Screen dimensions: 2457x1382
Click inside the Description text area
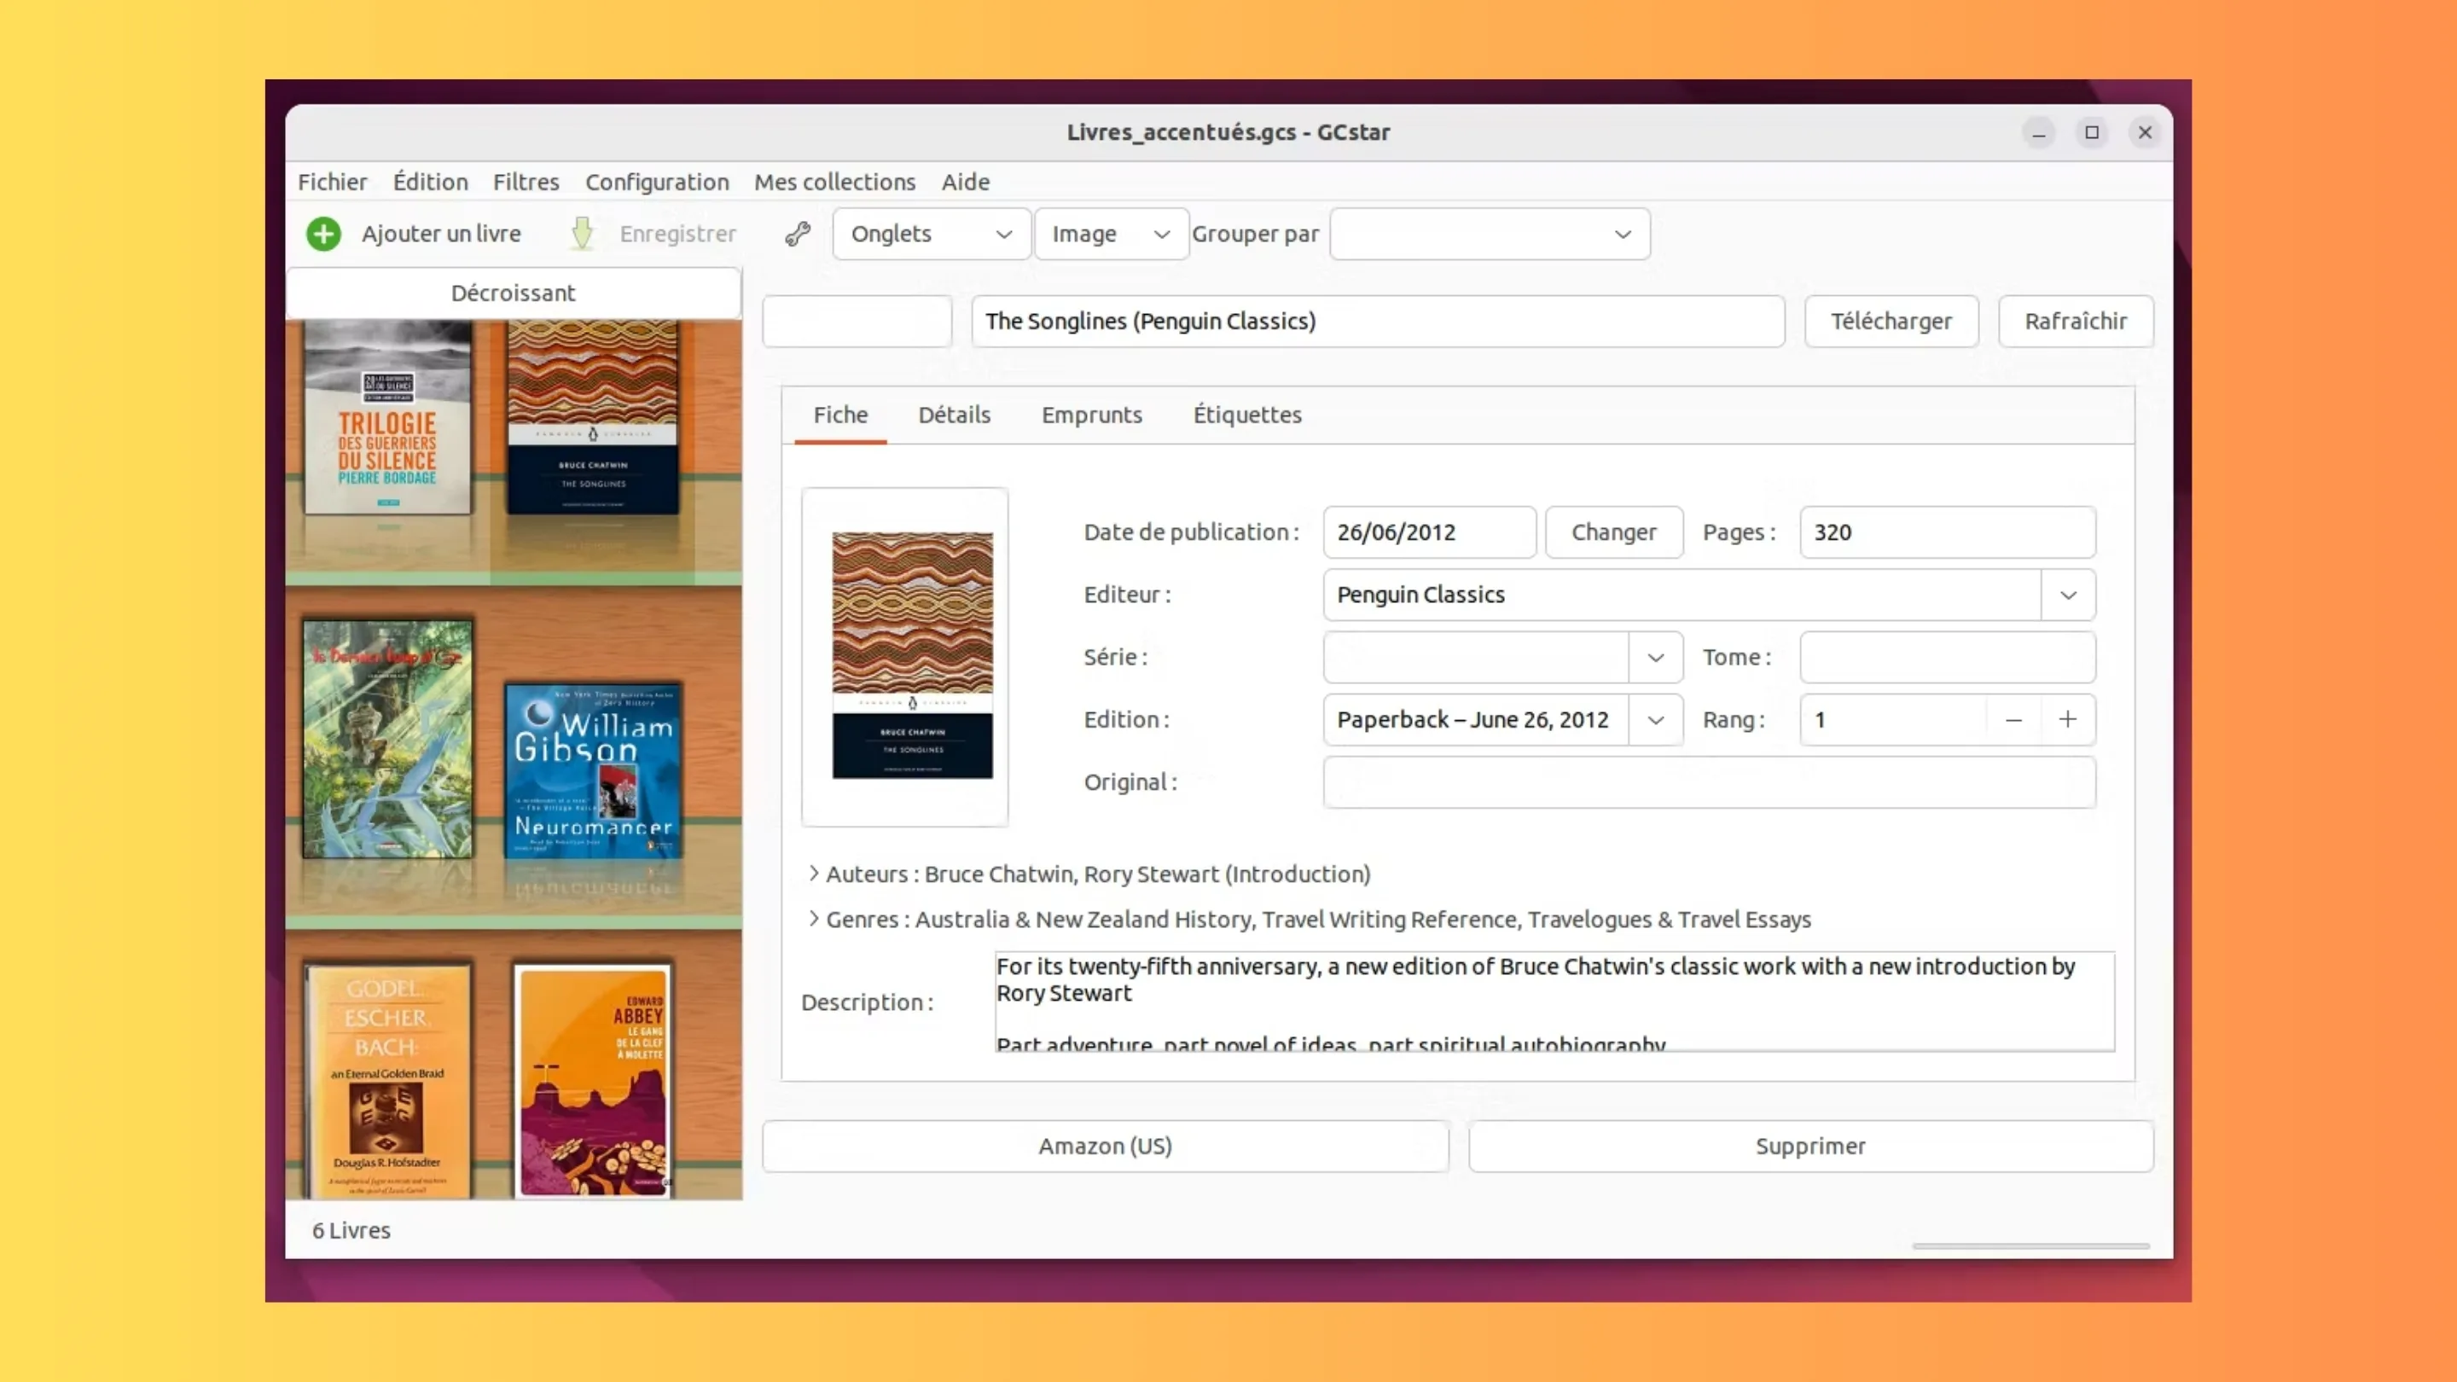1554,1002
